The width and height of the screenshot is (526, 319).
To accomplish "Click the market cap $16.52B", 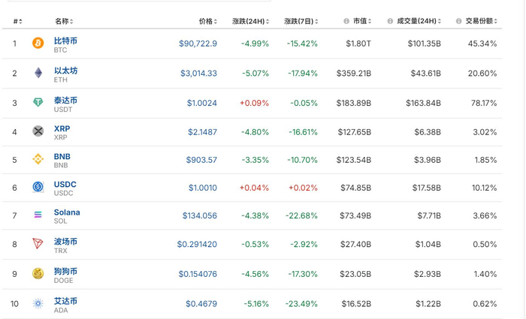I will pos(356,304).
